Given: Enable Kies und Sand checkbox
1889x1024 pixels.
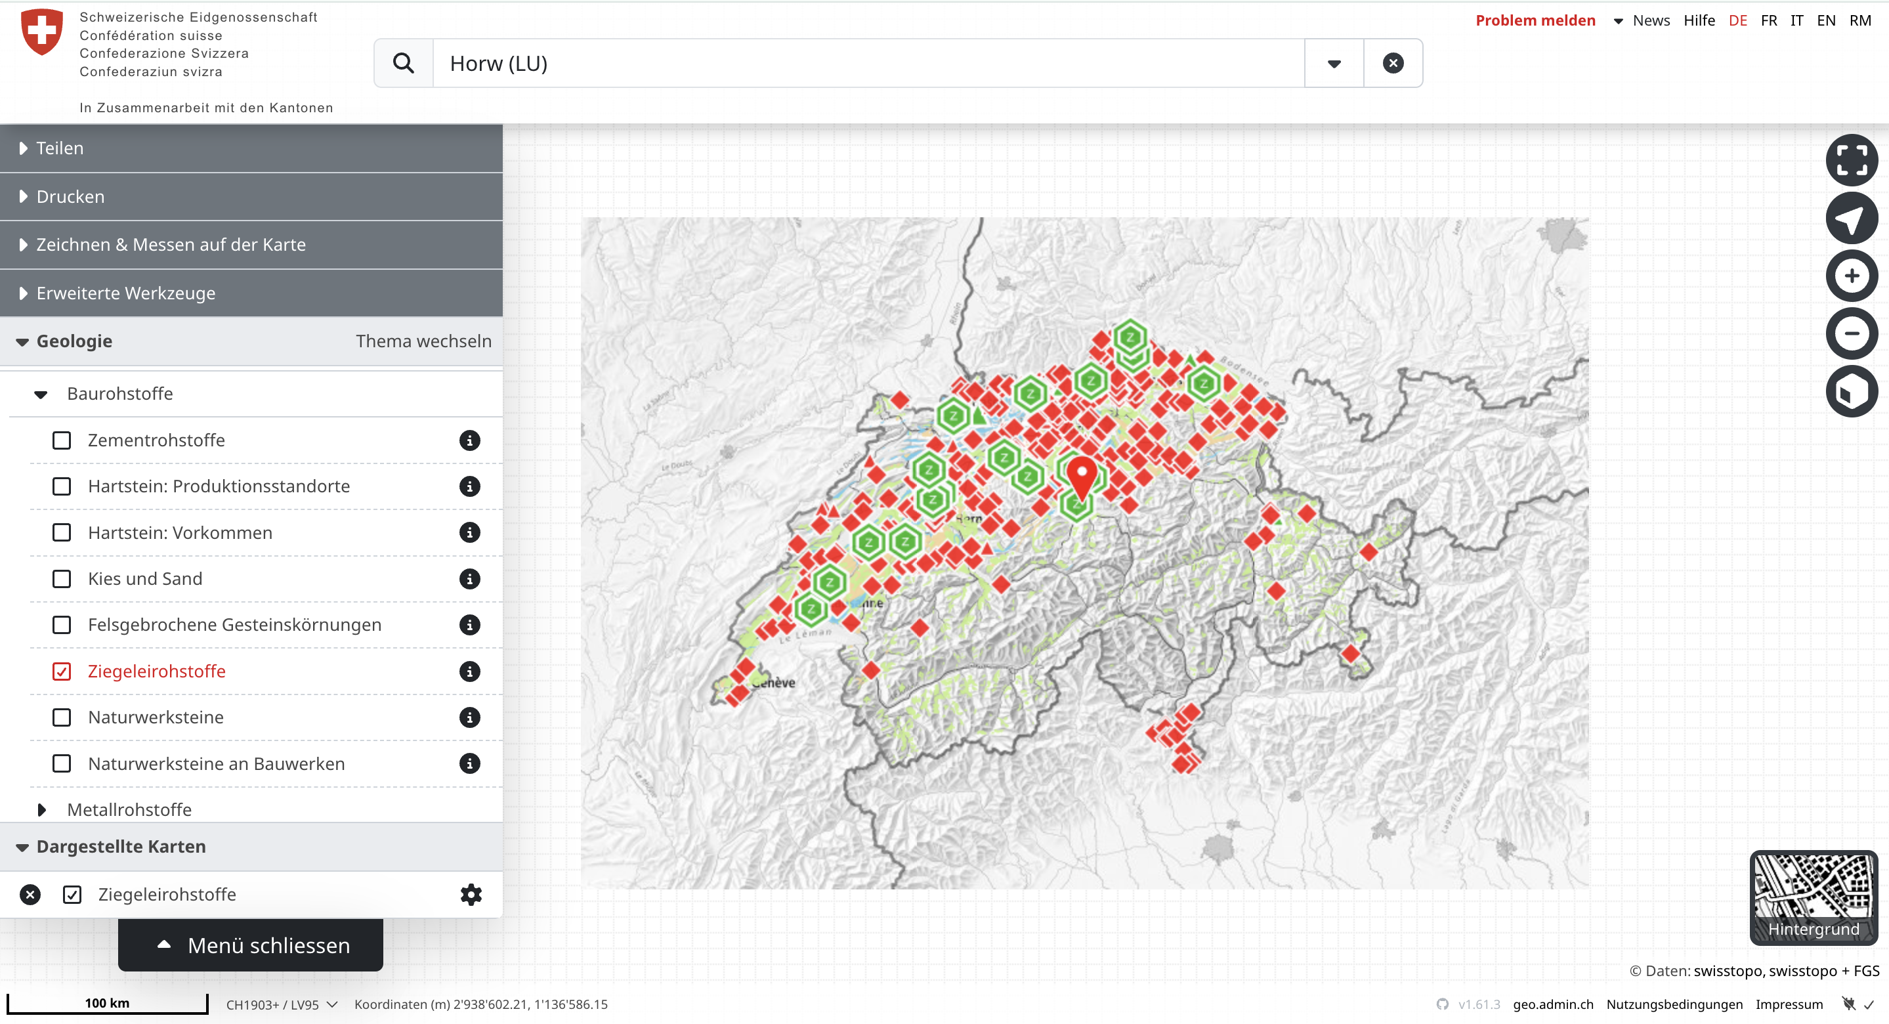Looking at the screenshot, I should pyautogui.click(x=62, y=579).
